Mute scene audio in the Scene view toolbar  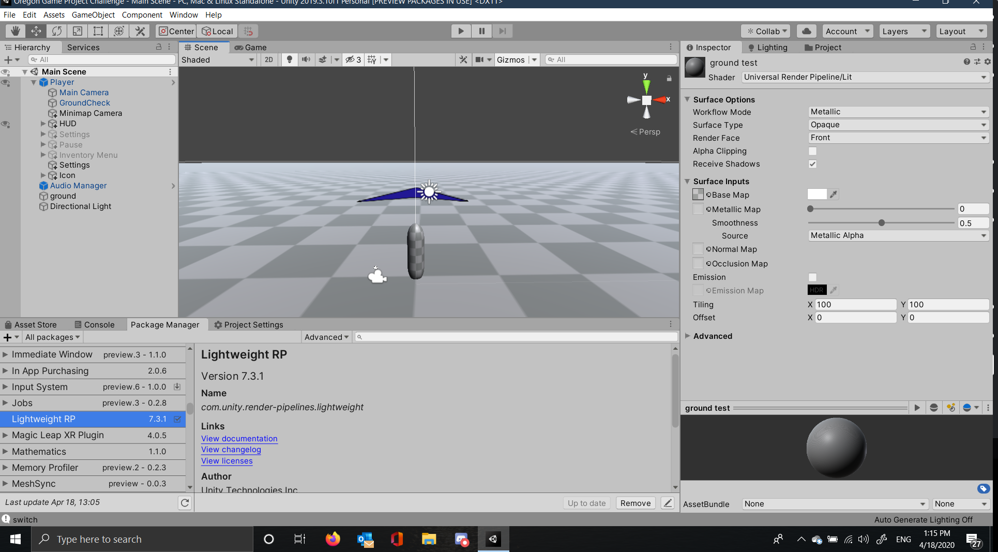pyautogui.click(x=306, y=59)
